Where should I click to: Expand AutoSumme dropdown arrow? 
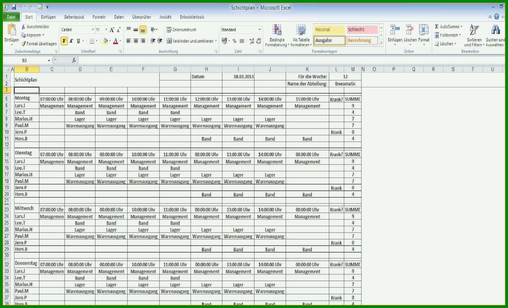click(x=461, y=27)
